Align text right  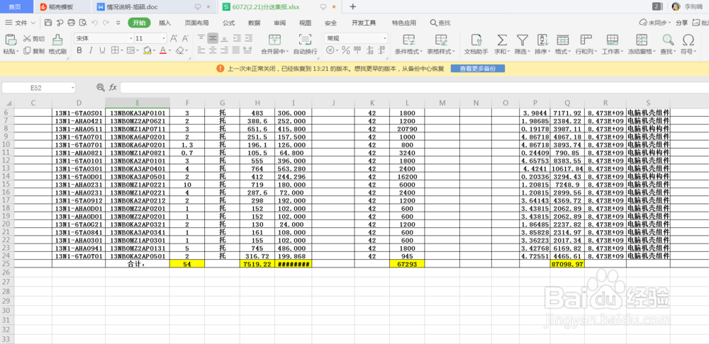(225, 50)
